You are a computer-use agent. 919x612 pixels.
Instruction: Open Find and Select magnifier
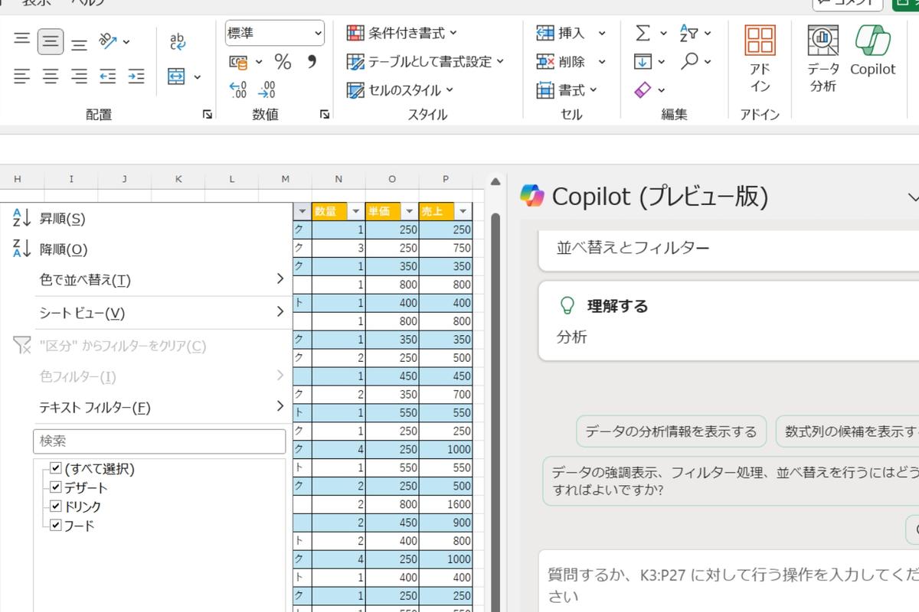click(689, 61)
